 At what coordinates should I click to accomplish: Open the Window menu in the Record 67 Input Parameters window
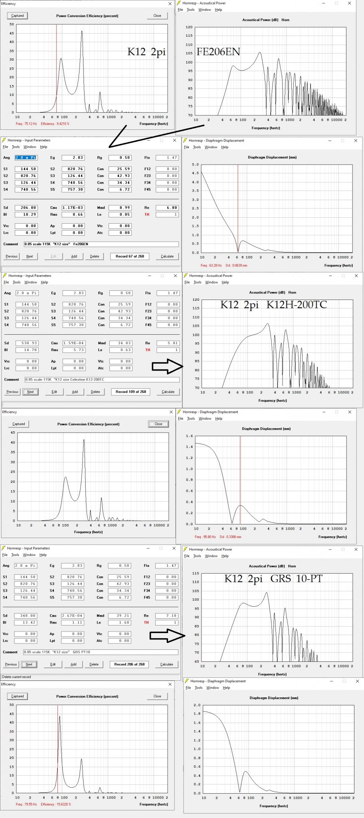pos(30,147)
